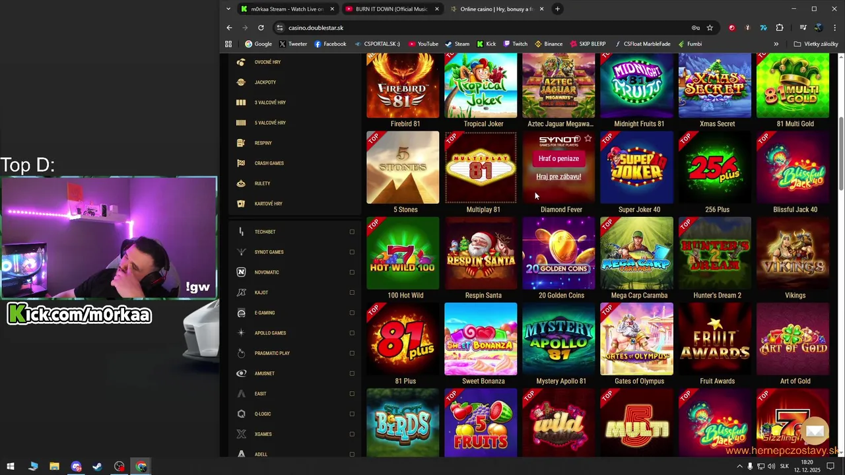Open the Mystery Apollo 81 thumbnail

tap(558, 339)
